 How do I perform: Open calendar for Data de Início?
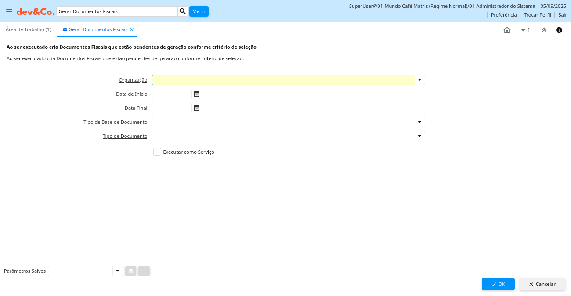pos(197,94)
